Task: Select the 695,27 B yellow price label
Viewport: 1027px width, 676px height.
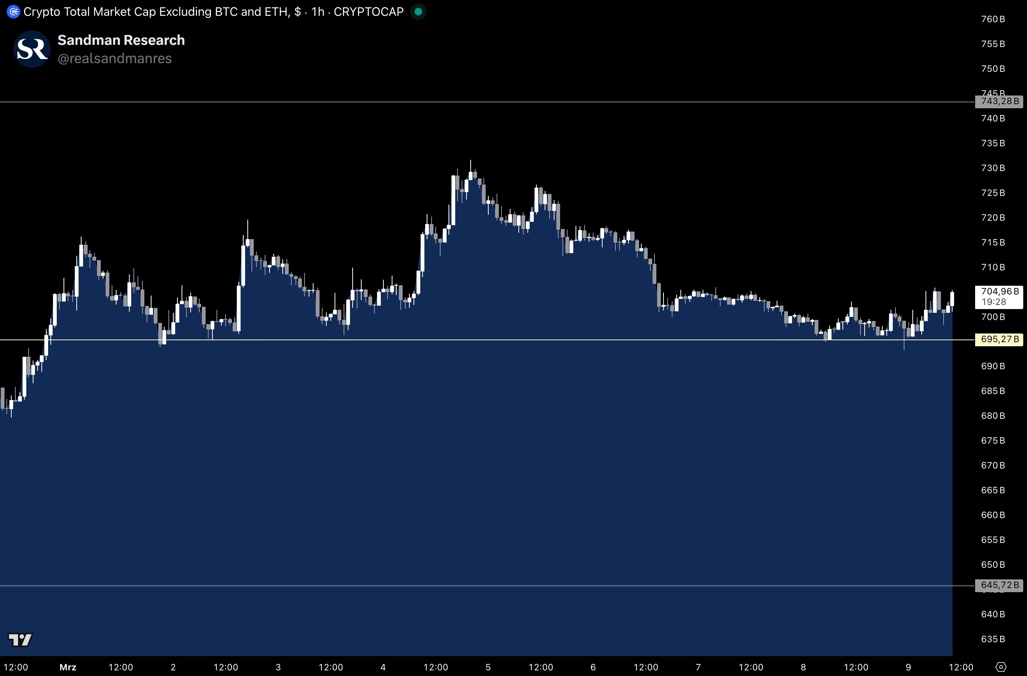Action: [x=1000, y=339]
